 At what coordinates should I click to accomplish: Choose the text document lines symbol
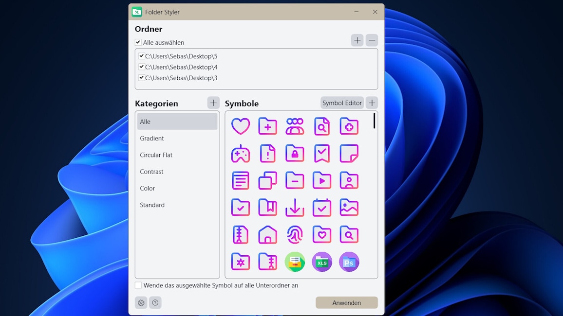click(x=241, y=180)
